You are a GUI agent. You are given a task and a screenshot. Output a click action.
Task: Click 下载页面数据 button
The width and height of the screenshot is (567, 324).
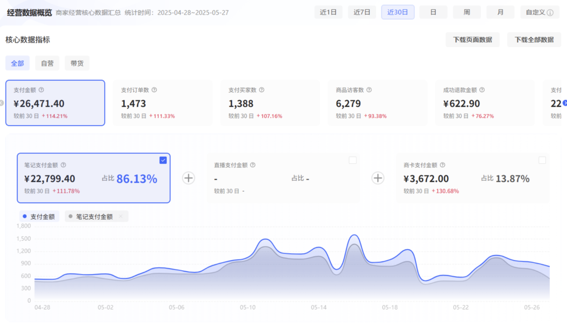(x=472, y=40)
